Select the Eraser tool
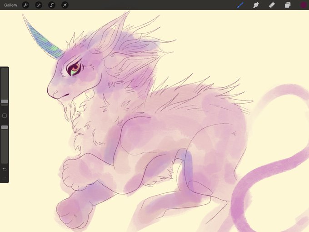The height and width of the screenshot is (232, 309). (272, 5)
